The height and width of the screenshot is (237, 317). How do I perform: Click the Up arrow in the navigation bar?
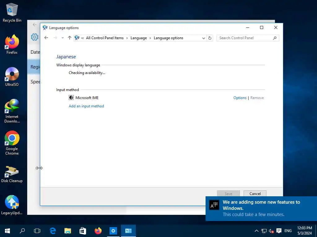pyautogui.click(x=70, y=38)
